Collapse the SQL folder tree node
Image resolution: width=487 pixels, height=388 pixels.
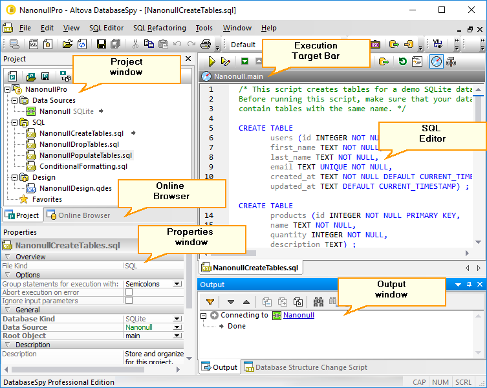(x=14, y=123)
